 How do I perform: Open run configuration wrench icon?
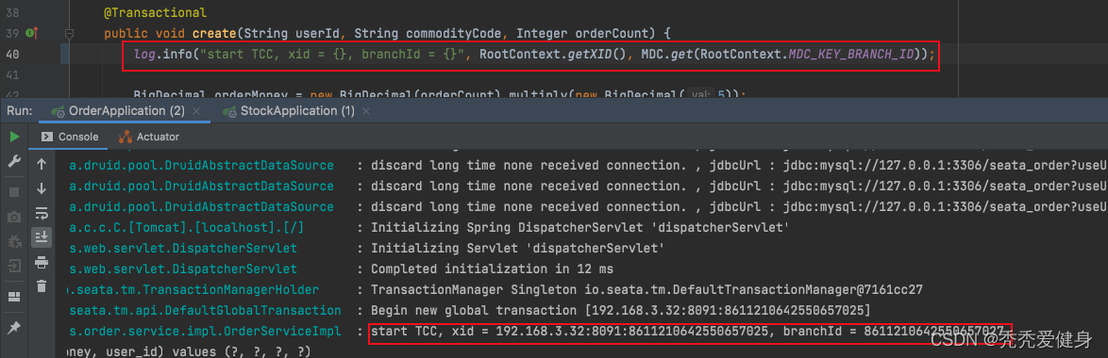[x=14, y=162]
